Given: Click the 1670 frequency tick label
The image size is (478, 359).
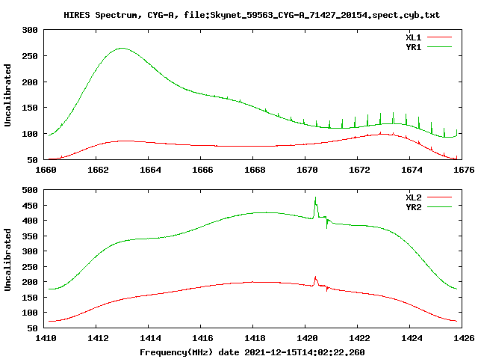Looking at the screenshot, I should pos(307,170).
